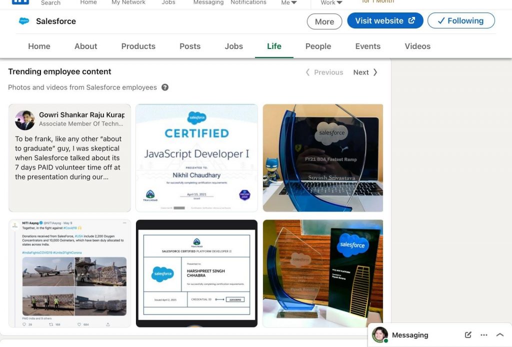The width and height of the screenshot is (512, 347).
Task: Go to Next trending content
Action: (365, 72)
